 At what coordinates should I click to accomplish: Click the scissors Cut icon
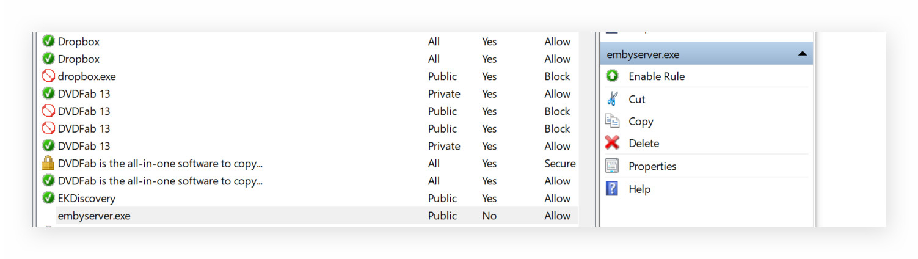[x=612, y=99]
